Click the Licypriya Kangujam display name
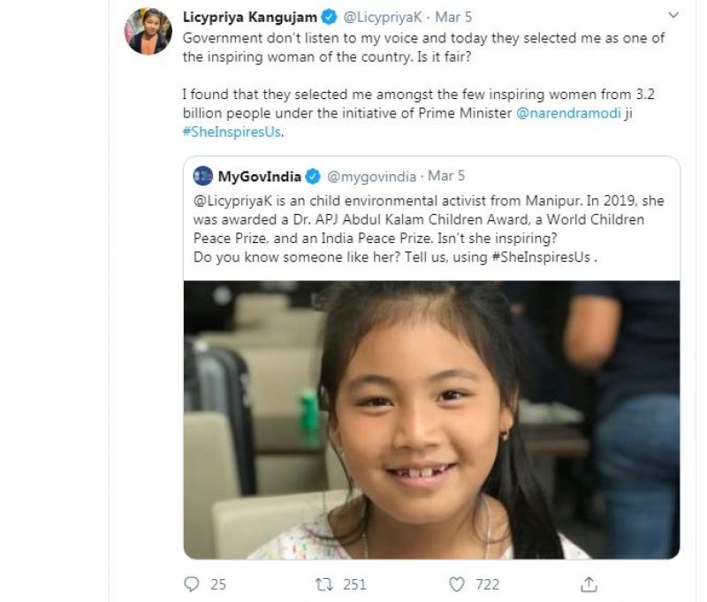This screenshot has height=602, width=707. 263,18
